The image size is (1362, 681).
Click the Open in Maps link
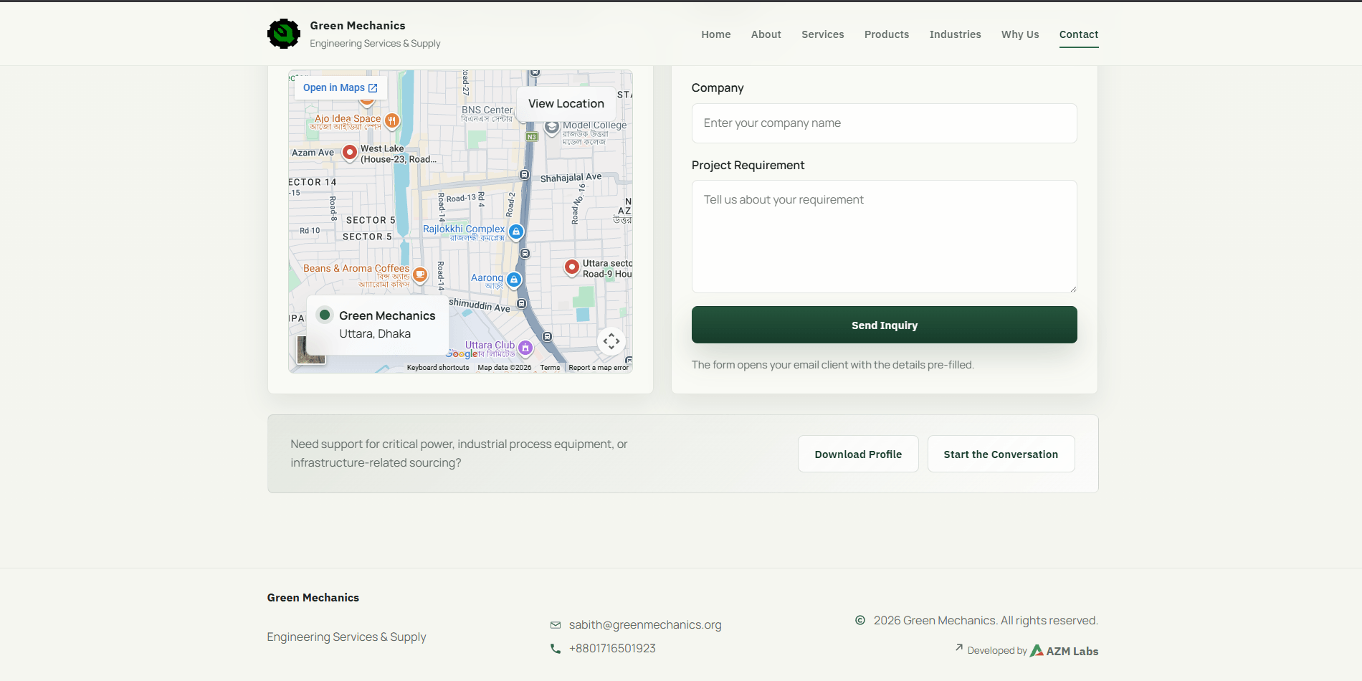(x=340, y=88)
